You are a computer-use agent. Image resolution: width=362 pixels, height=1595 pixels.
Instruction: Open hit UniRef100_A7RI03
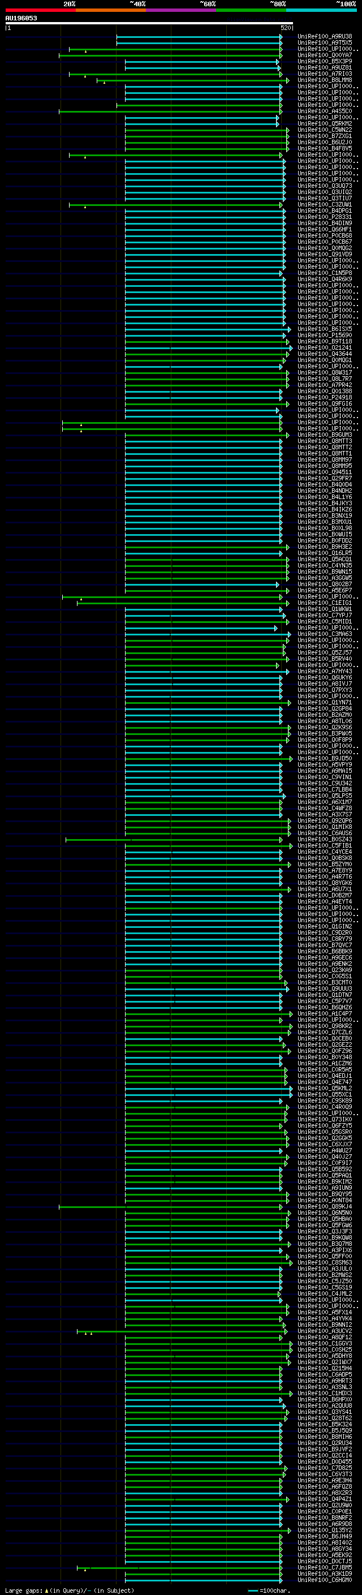(325, 74)
